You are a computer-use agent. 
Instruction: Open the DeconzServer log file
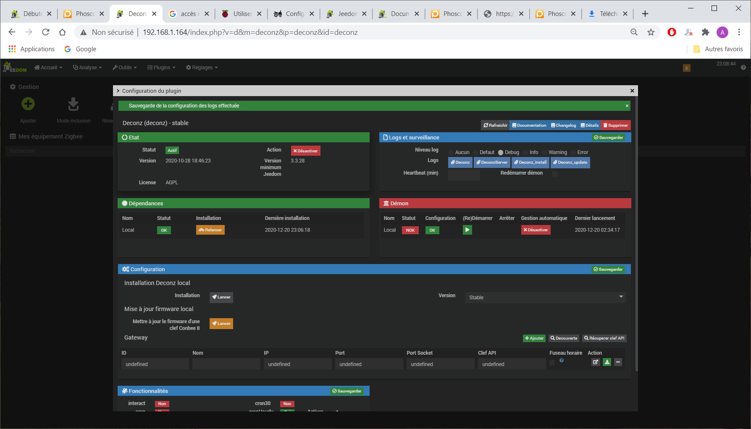click(x=492, y=162)
